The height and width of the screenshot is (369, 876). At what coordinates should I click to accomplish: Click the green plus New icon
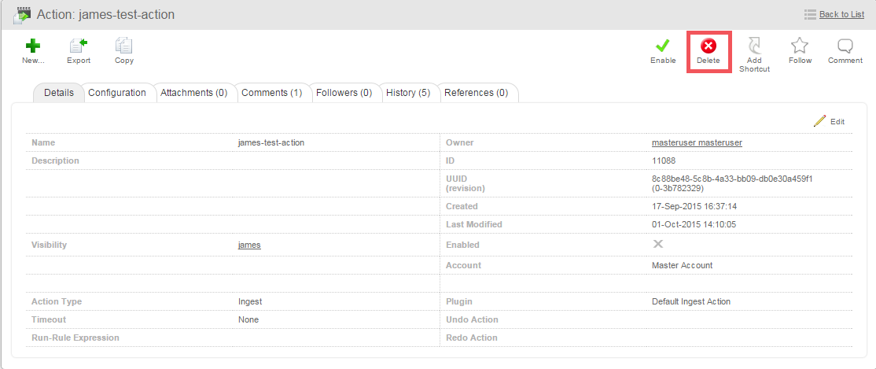point(33,47)
